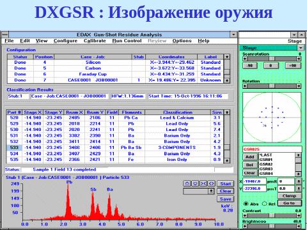Click the Rotation slider right arrow

point(299,86)
